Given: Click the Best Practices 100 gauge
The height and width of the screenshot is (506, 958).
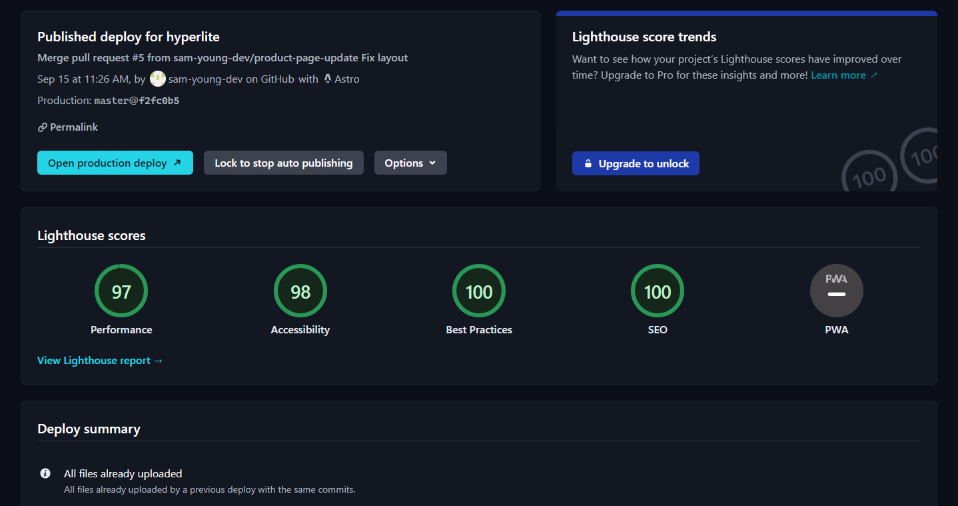Looking at the screenshot, I should coord(479,291).
